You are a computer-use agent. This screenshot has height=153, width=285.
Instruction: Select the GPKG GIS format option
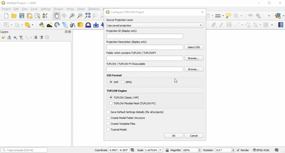click(123, 82)
